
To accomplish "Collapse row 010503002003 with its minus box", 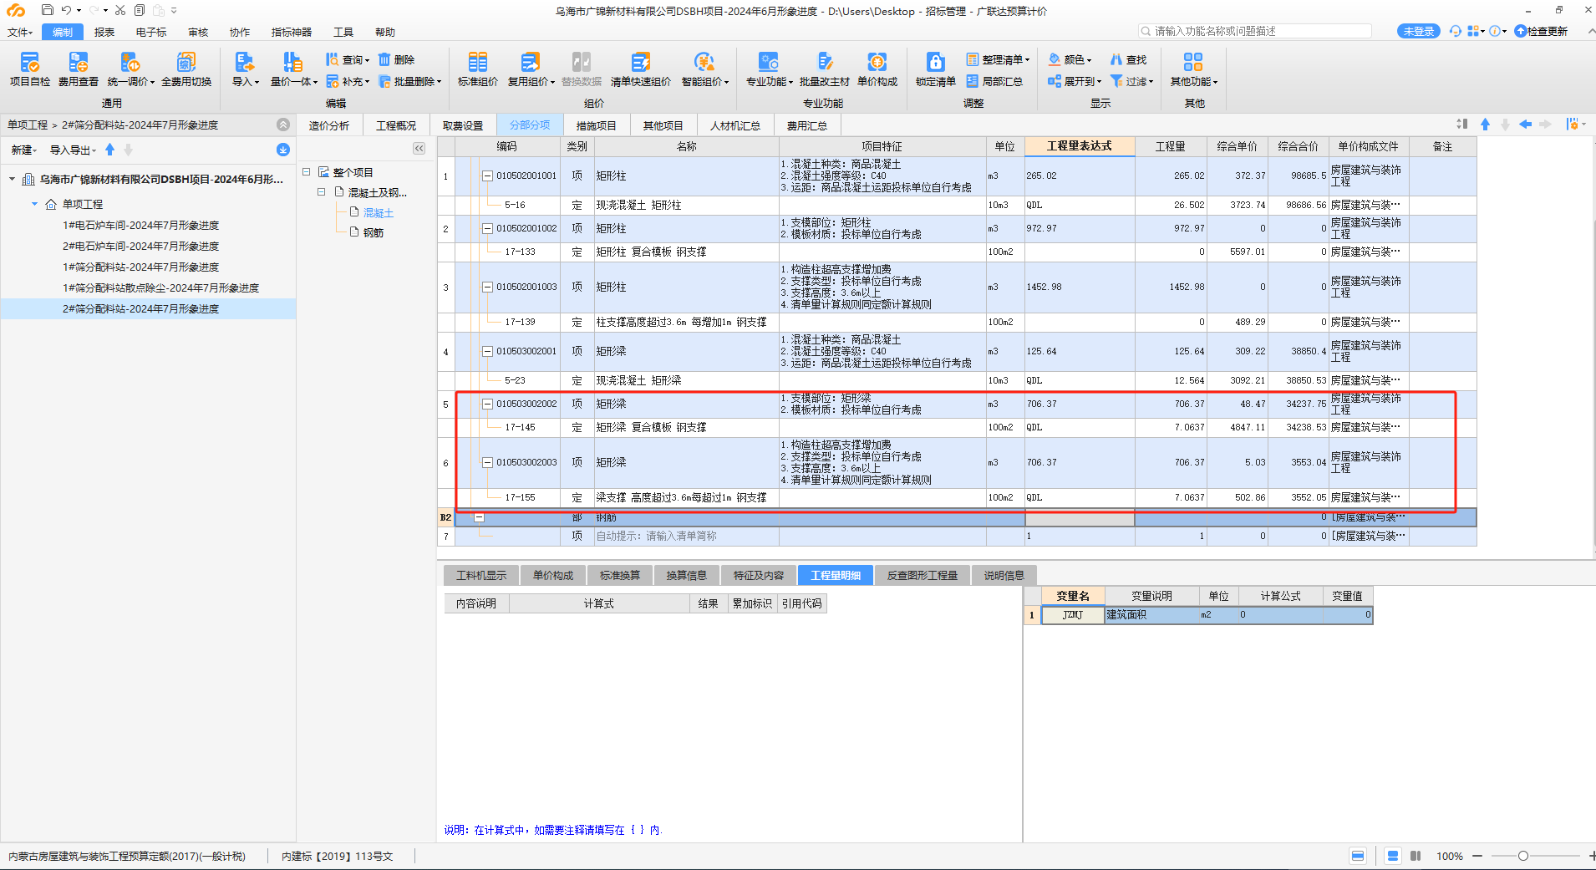I will tap(487, 463).
